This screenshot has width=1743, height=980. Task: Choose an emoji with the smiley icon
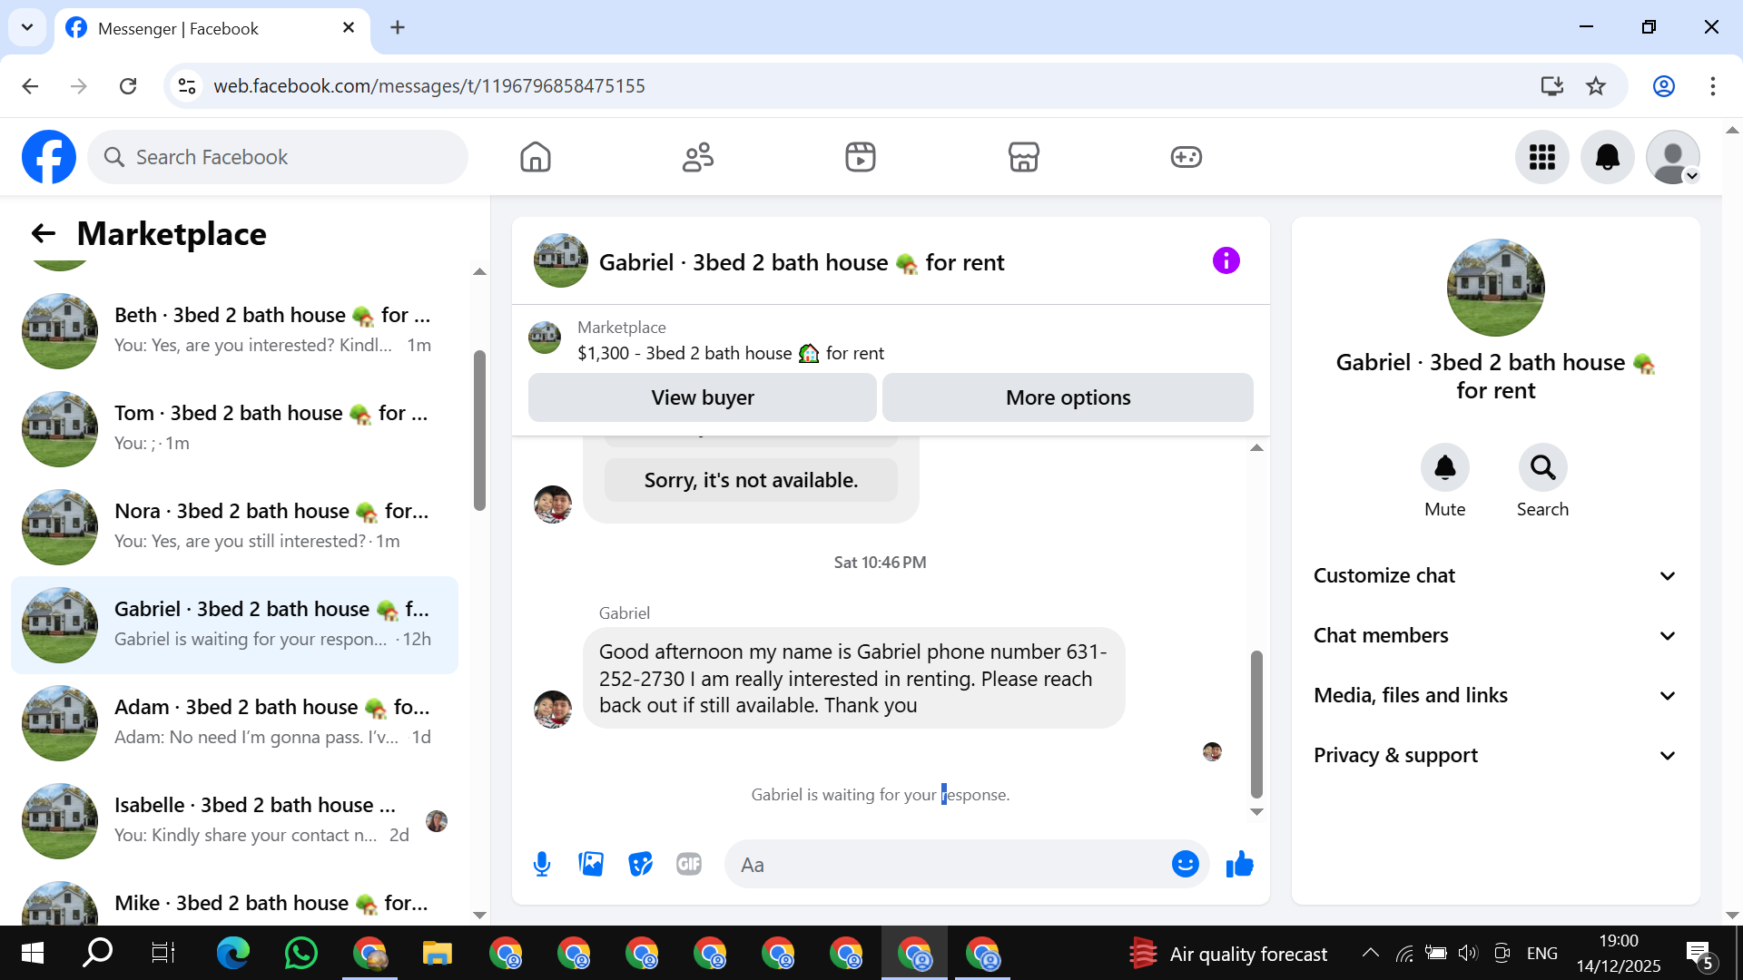pyautogui.click(x=1185, y=864)
